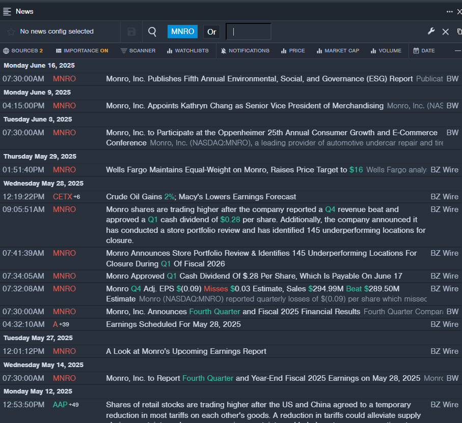Click into the search text field
462x423 pixels.
point(249,32)
